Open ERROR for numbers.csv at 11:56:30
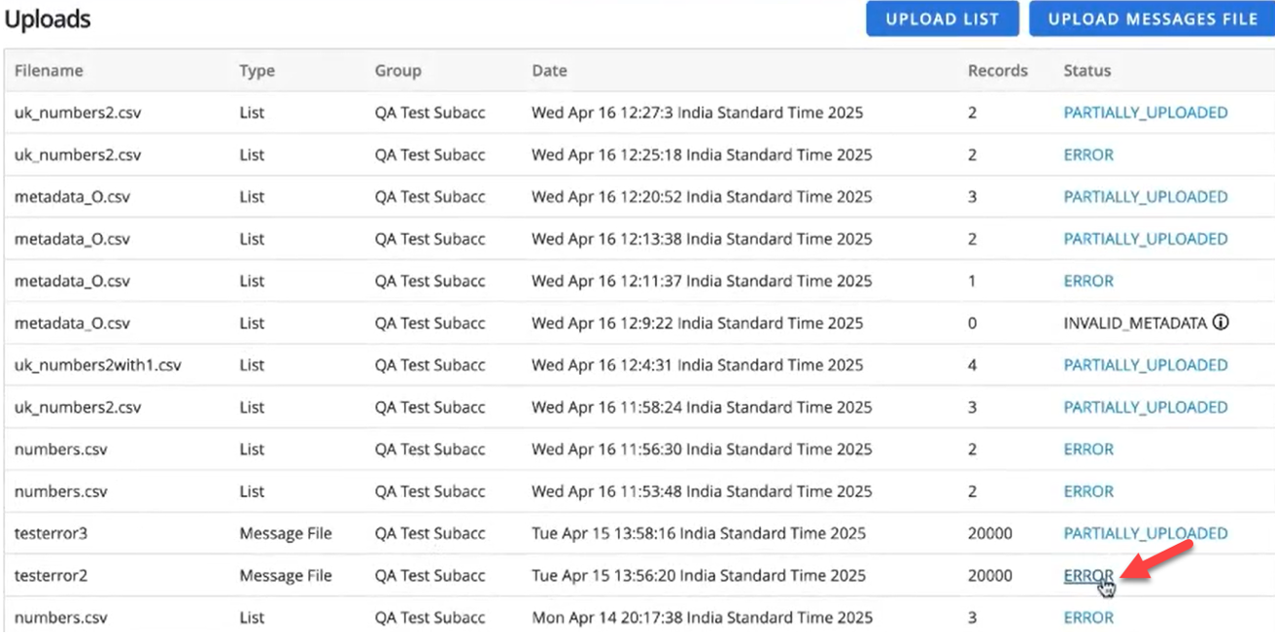This screenshot has width=1275, height=637. tap(1086, 449)
